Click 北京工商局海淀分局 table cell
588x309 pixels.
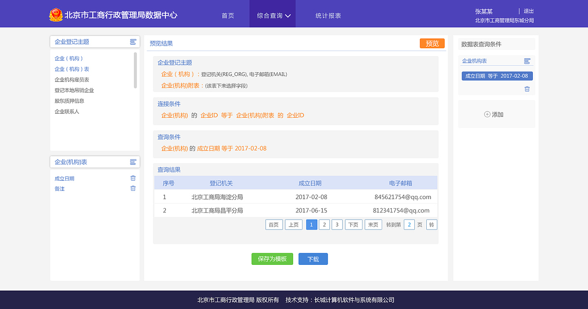tap(217, 197)
